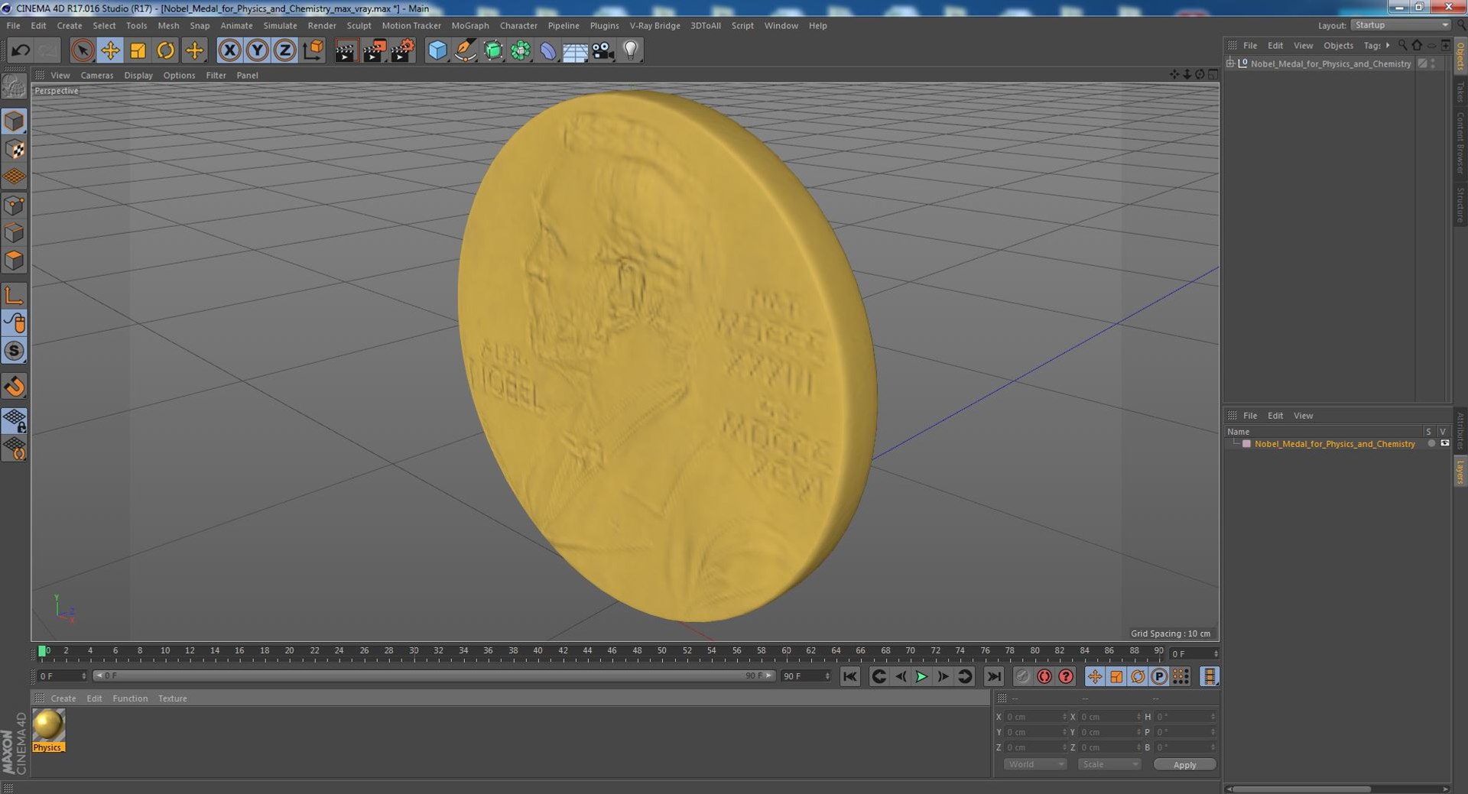Open the V-Ray Bridge menu

point(654,25)
